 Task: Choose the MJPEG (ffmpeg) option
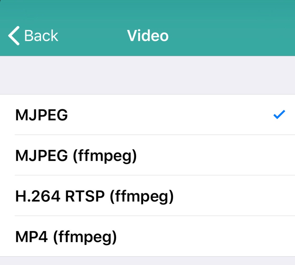coord(76,156)
